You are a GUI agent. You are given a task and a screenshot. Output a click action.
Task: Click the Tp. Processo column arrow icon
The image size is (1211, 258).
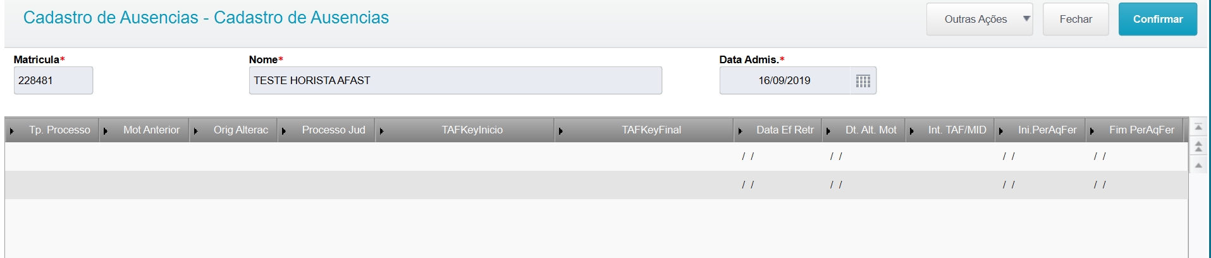pos(12,131)
